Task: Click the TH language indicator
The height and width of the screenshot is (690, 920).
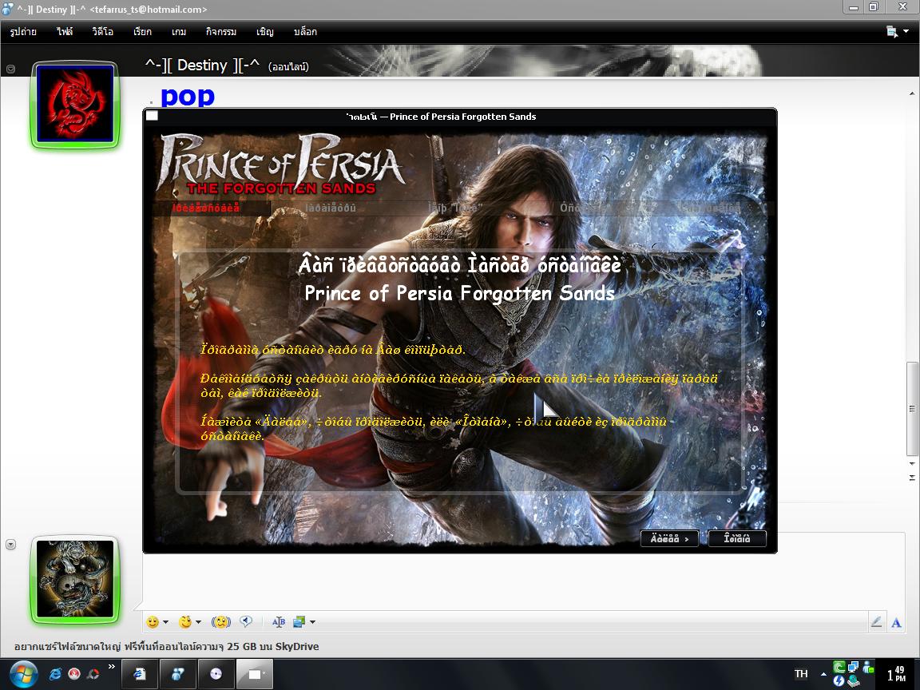Action: [x=801, y=673]
